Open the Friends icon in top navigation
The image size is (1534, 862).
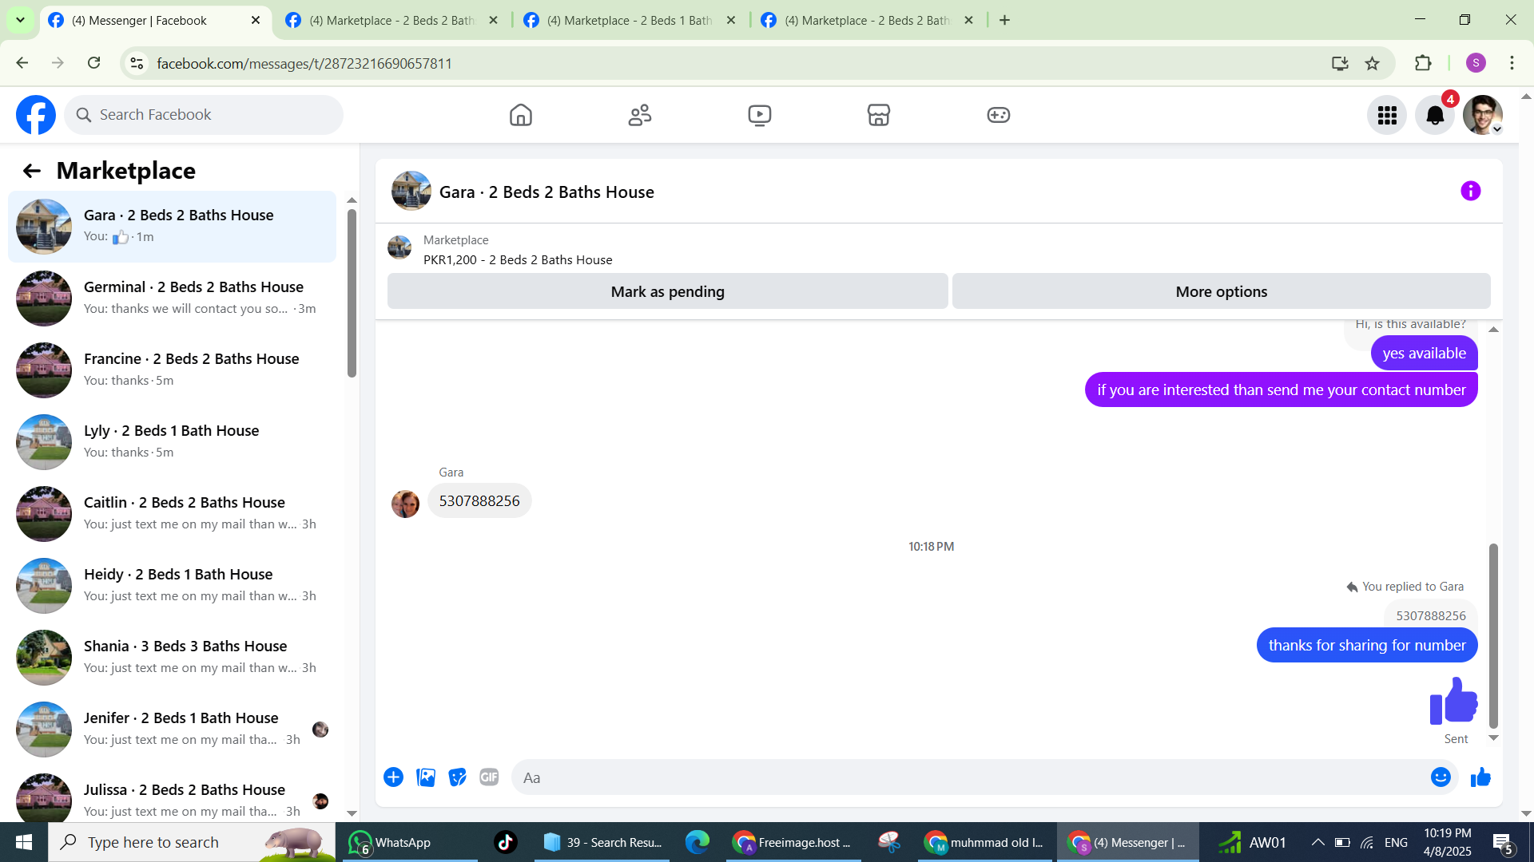tap(639, 115)
